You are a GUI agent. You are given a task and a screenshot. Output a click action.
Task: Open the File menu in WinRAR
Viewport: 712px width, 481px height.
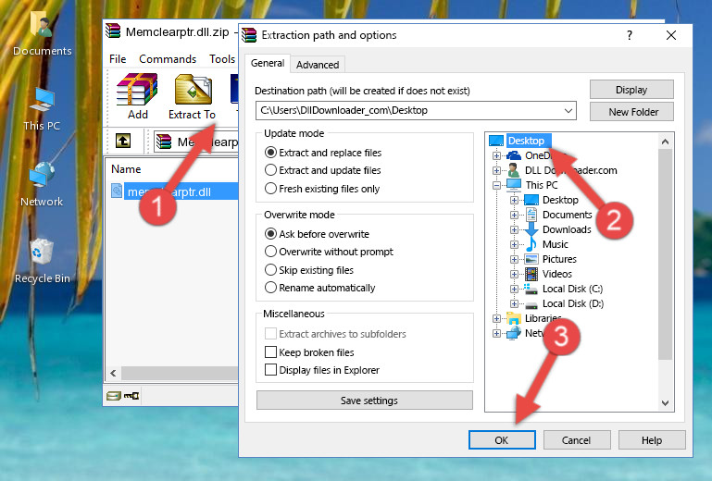[x=118, y=59]
